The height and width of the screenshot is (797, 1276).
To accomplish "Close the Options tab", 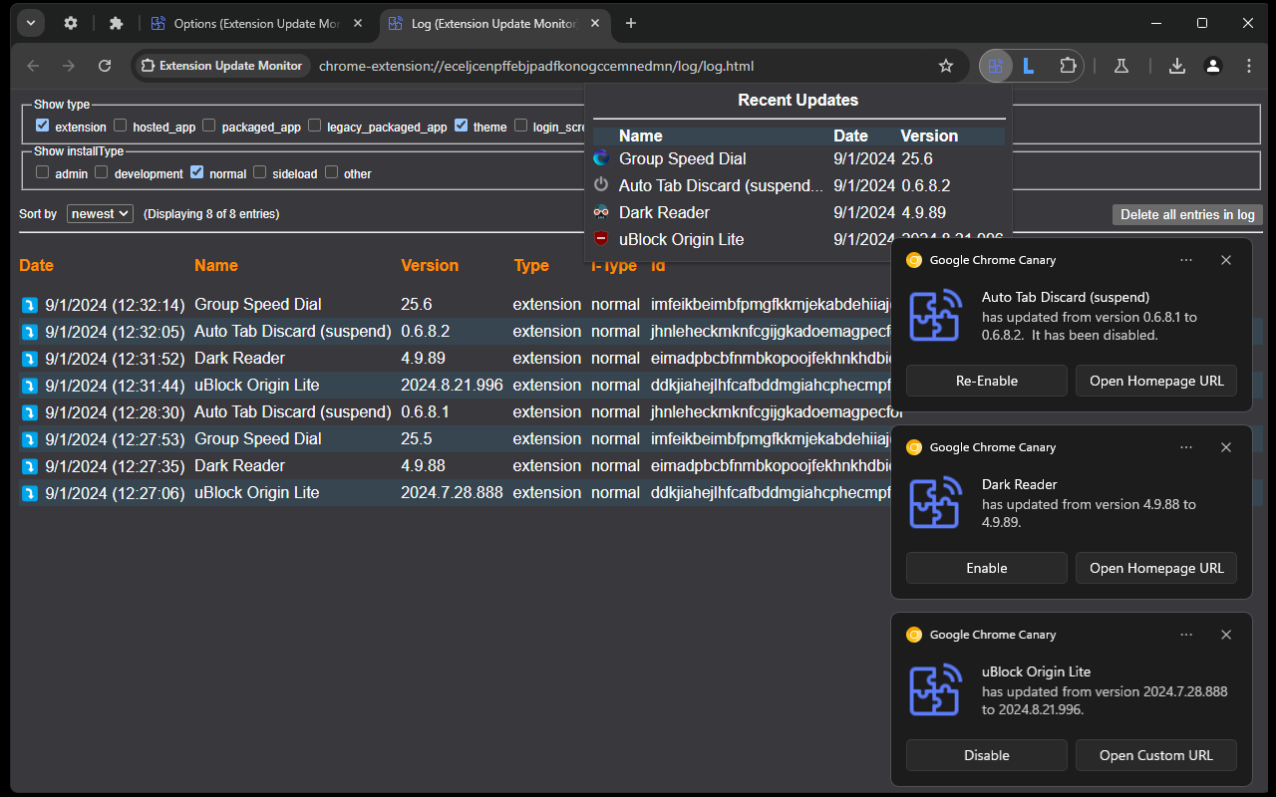I will 358,23.
